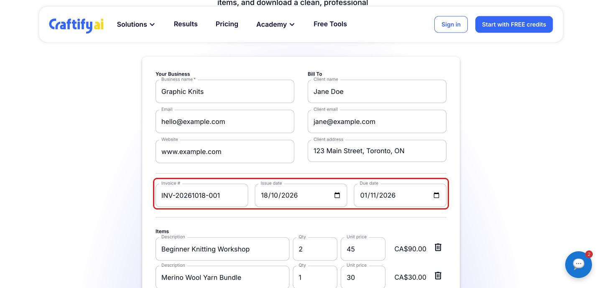602x288 pixels.
Task: Edit the Merino Wool Yarn Bundle description
Action: coord(222,277)
